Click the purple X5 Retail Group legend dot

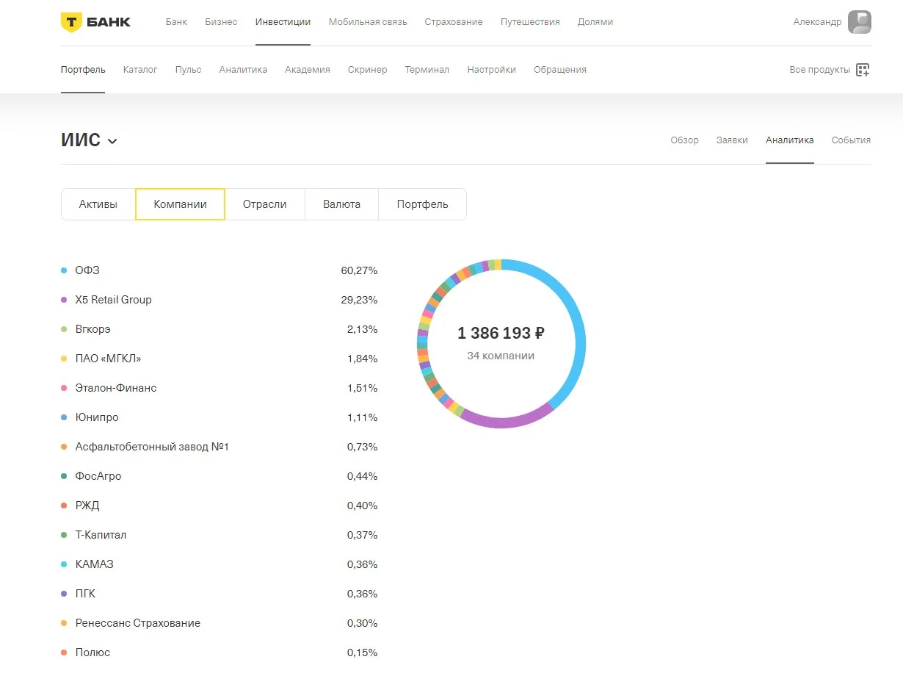click(x=64, y=300)
